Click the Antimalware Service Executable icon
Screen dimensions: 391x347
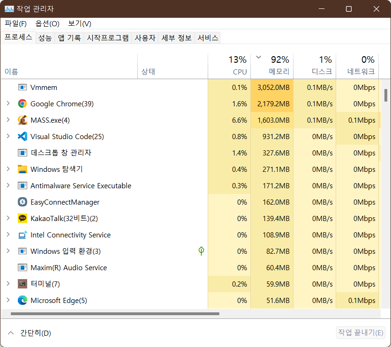click(23, 185)
